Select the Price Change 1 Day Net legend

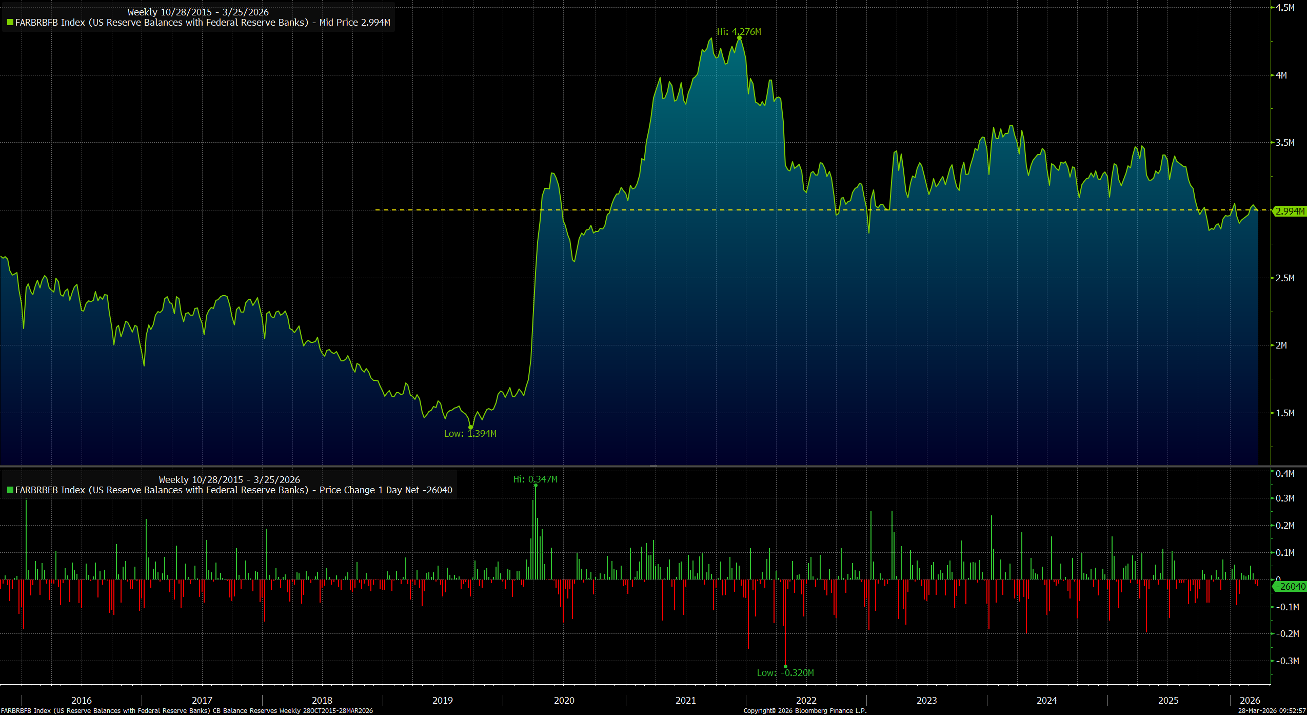233,490
